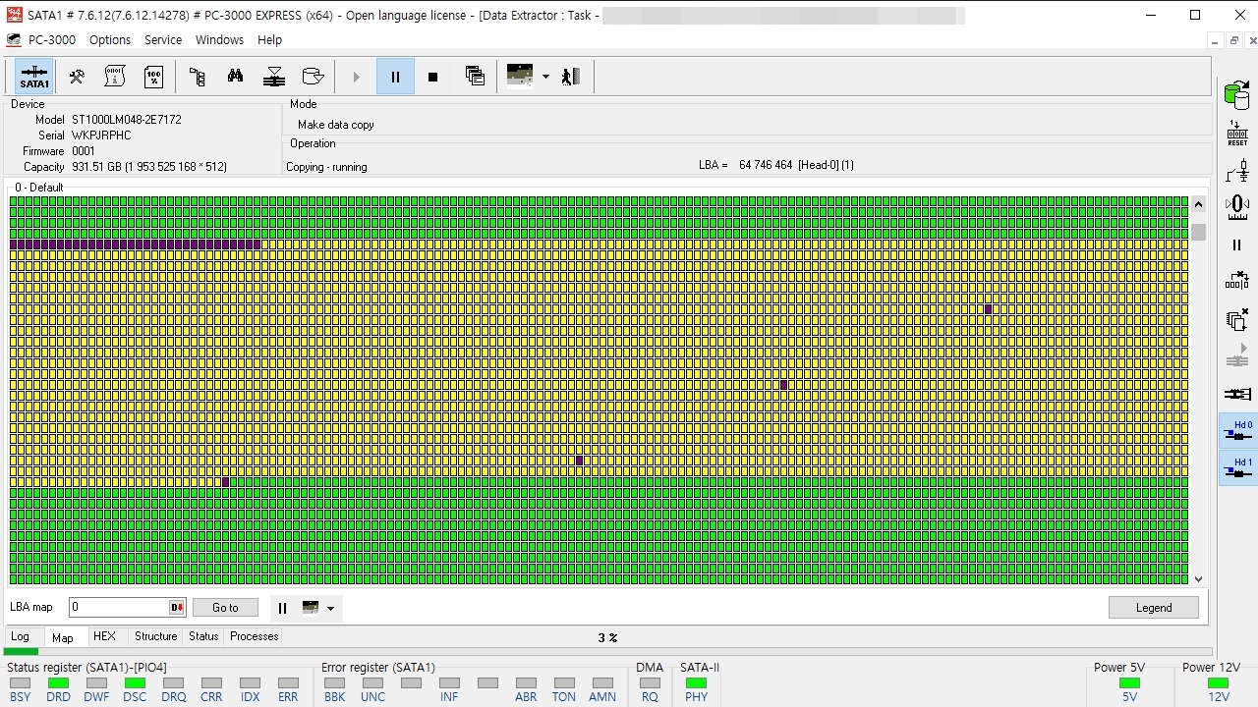Toggle the Hd 0 head button

point(1237,430)
